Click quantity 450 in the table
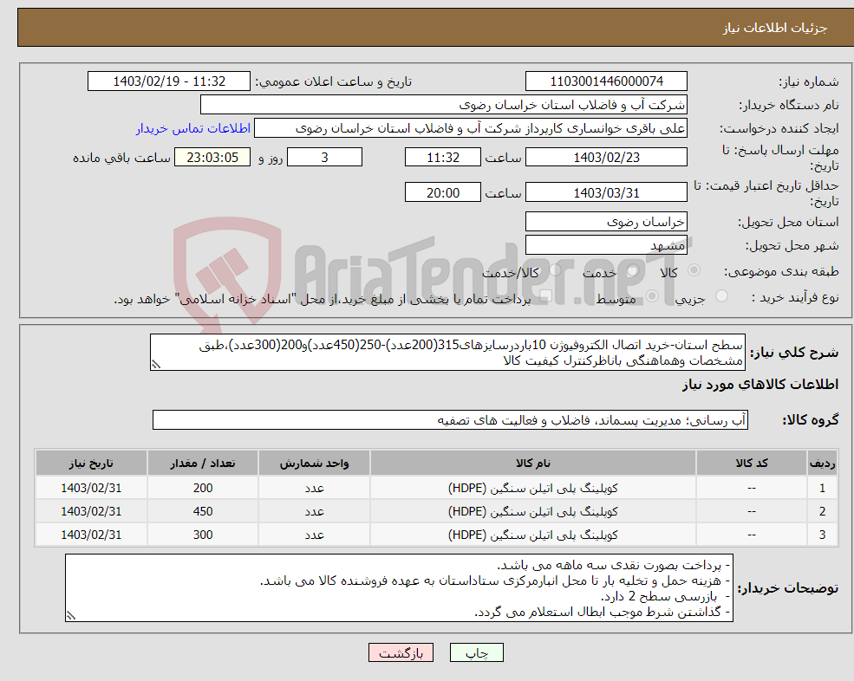The image size is (854, 681). pyautogui.click(x=203, y=512)
